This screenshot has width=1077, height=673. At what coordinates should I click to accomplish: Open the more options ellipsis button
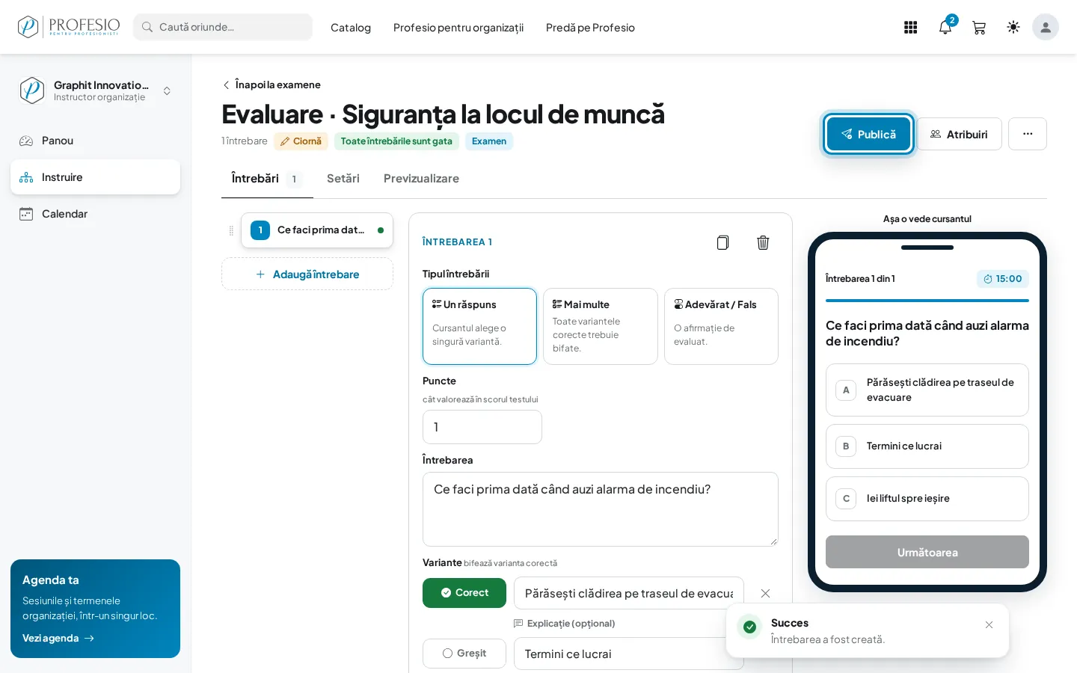tap(1028, 134)
